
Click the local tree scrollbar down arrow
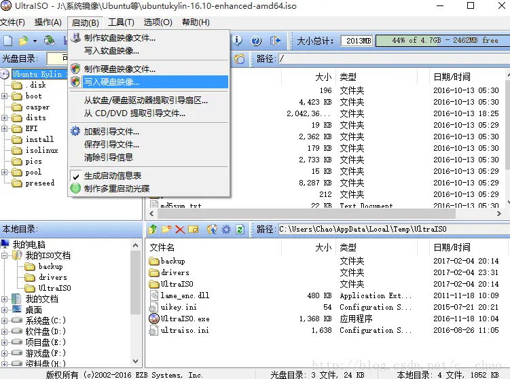coord(136,361)
